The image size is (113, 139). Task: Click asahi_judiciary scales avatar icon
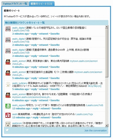8,84
